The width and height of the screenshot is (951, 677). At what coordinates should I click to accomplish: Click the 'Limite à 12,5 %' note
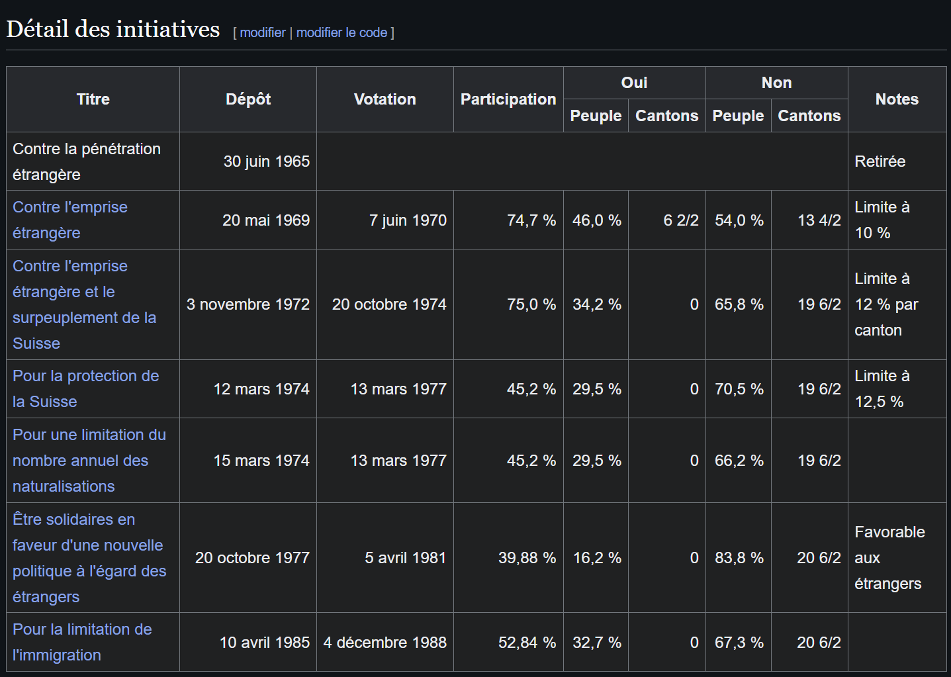897,389
